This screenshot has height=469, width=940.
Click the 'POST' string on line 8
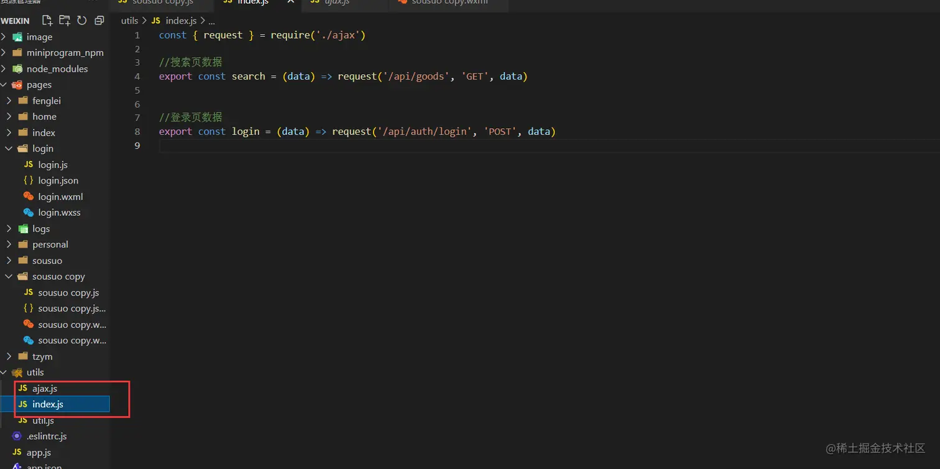500,131
